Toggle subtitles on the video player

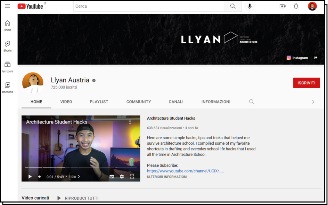coord(112,177)
